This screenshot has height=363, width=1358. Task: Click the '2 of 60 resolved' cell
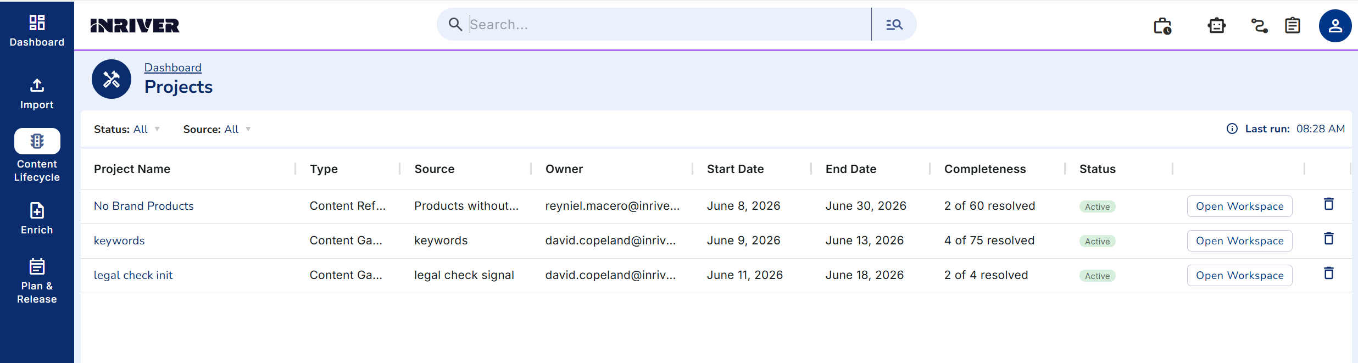(989, 206)
